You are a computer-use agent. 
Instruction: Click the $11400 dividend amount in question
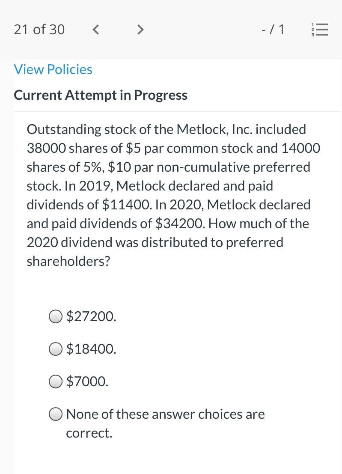tap(127, 205)
